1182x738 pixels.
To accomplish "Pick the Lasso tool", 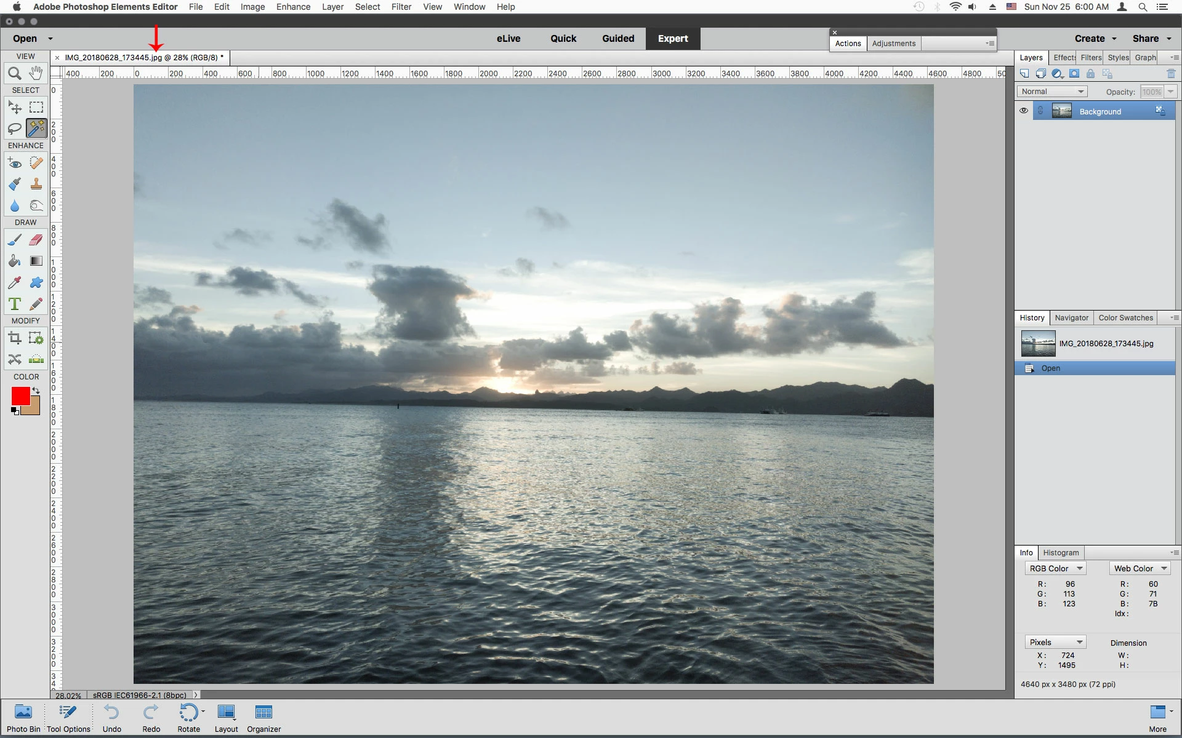I will pos(15,129).
